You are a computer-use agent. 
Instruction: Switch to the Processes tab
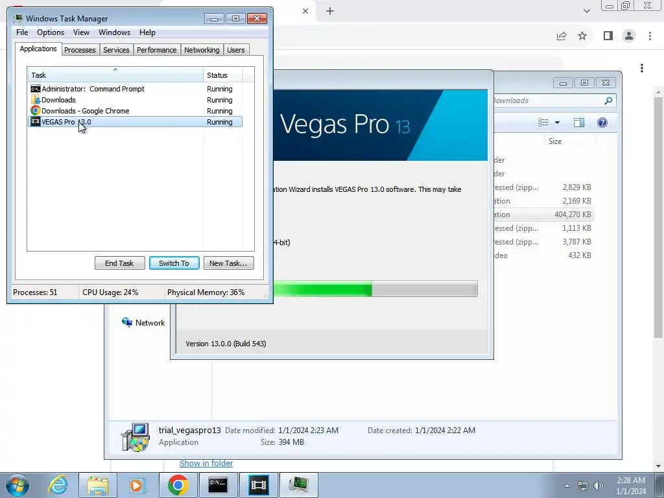[x=80, y=50]
